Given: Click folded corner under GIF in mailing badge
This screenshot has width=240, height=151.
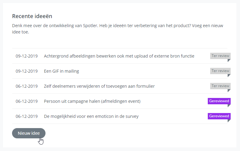Looking at the screenshot, I should pyautogui.click(x=229, y=75).
